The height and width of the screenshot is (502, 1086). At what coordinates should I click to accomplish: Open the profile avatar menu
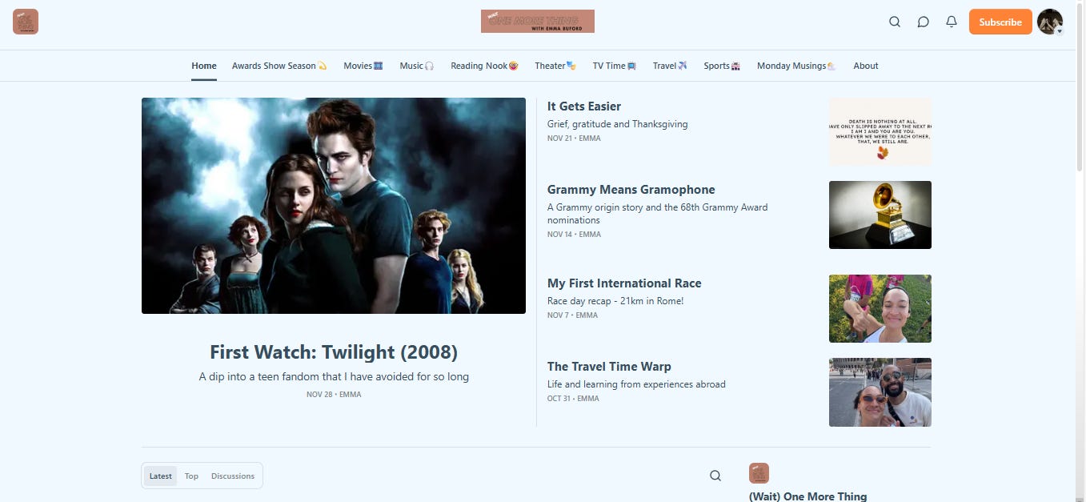click(1050, 22)
